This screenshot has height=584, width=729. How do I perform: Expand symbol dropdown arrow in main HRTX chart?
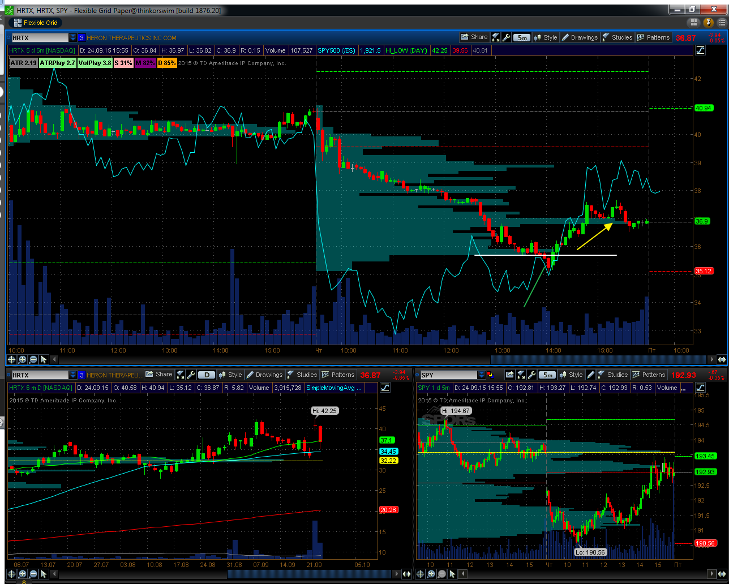pyautogui.click(x=73, y=38)
